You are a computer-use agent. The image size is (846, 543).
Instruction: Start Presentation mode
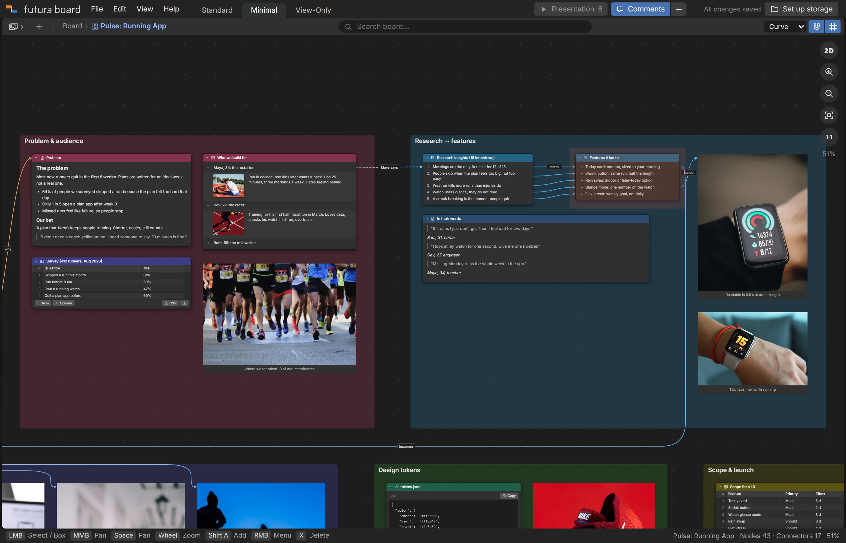571,9
